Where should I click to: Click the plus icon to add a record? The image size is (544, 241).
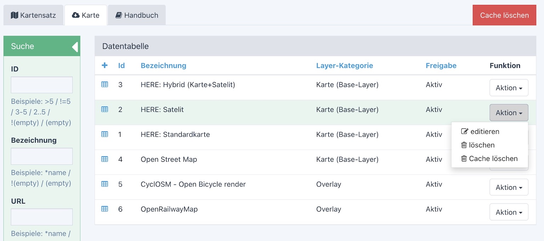[x=104, y=65]
